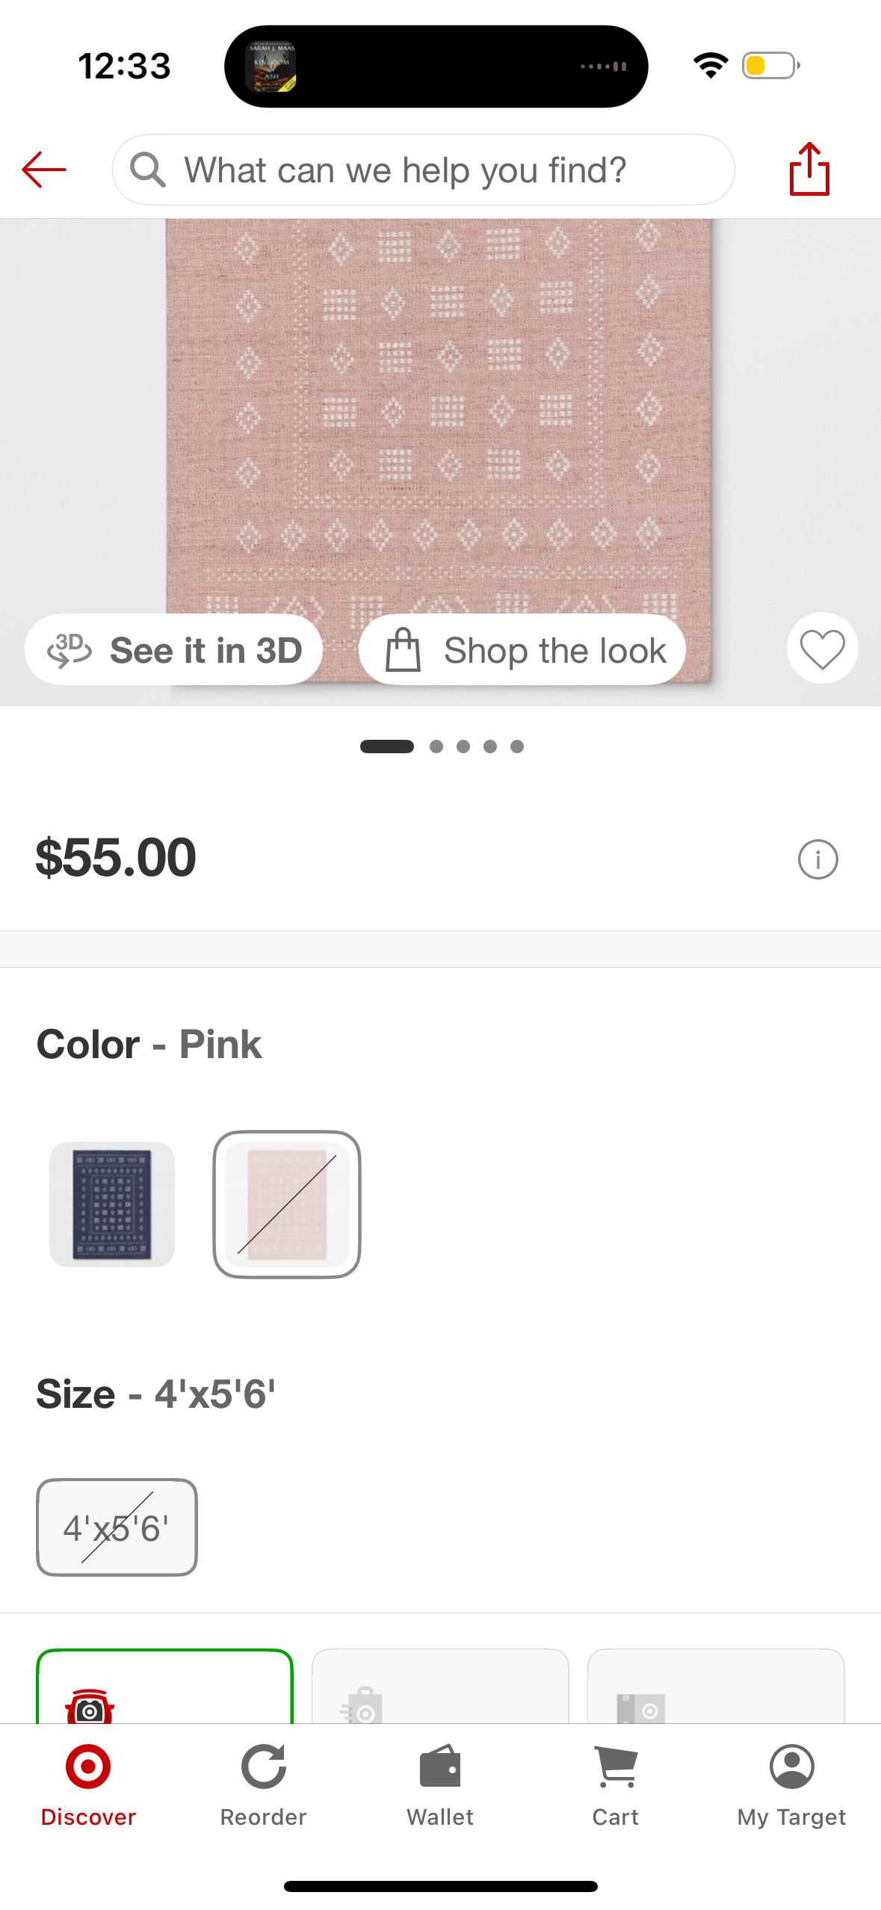Screen dimensions: 881x1910
Task: Open the My Target account tab
Action: pyautogui.click(x=791, y=1784)
